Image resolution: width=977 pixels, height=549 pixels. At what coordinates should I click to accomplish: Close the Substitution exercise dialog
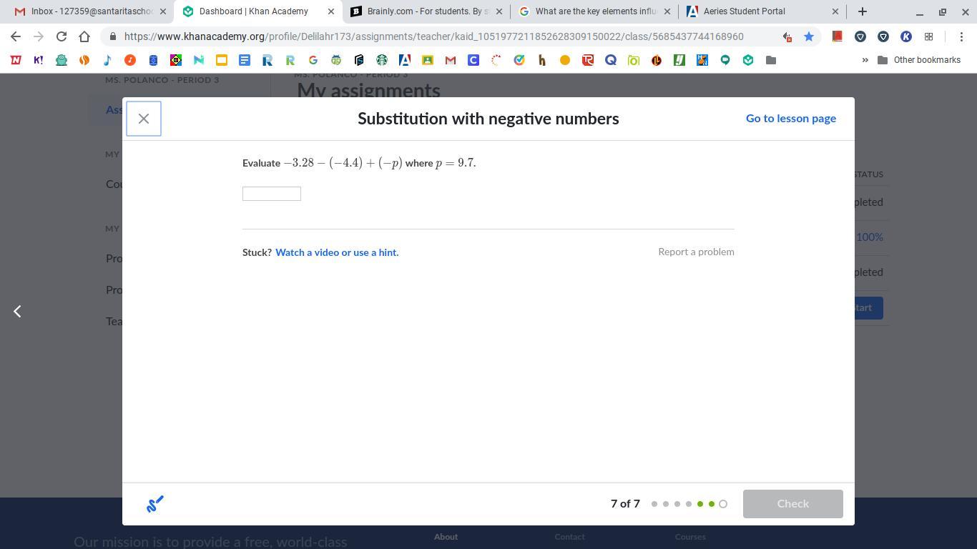pos(144,119)
